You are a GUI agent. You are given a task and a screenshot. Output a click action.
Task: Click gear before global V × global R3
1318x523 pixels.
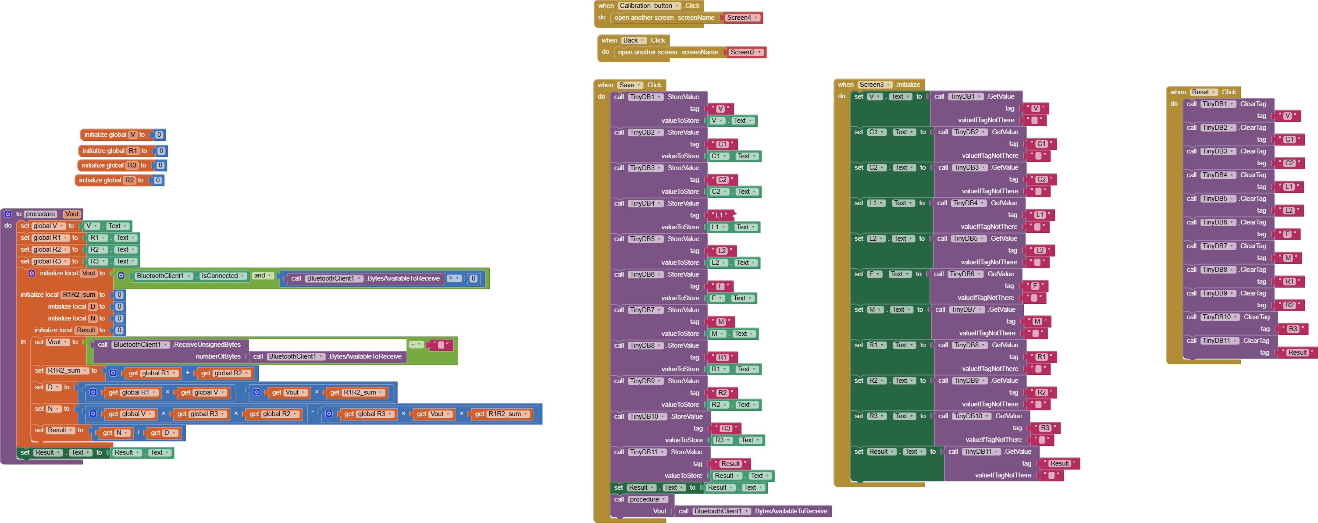click(93, 414)
